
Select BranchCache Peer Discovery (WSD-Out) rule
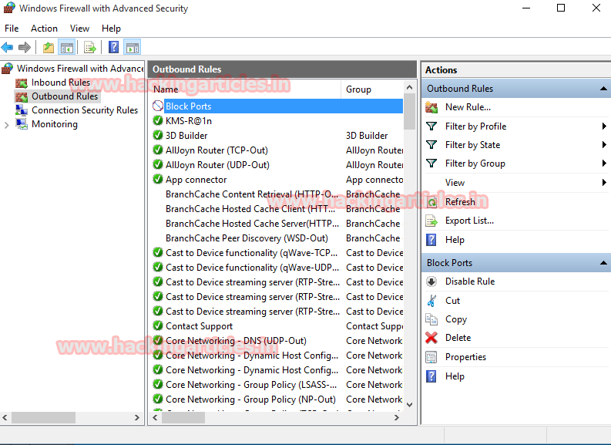click(x=247, y=238)
